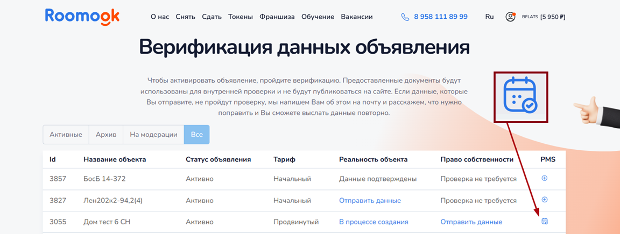Open the Франшиза page

point(277,17)
